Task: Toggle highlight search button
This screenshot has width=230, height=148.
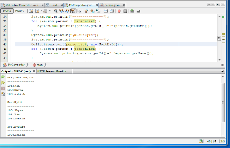Action: (x=73, y=11)
